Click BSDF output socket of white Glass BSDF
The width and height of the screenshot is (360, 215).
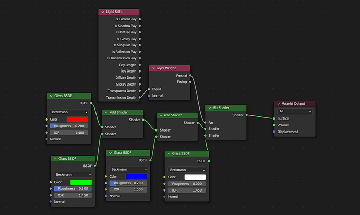tap(209, 161)
